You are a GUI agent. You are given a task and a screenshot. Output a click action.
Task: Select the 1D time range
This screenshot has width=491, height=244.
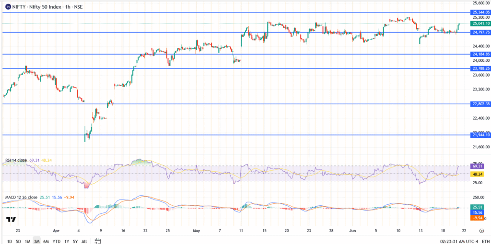[x=10, y=241]
